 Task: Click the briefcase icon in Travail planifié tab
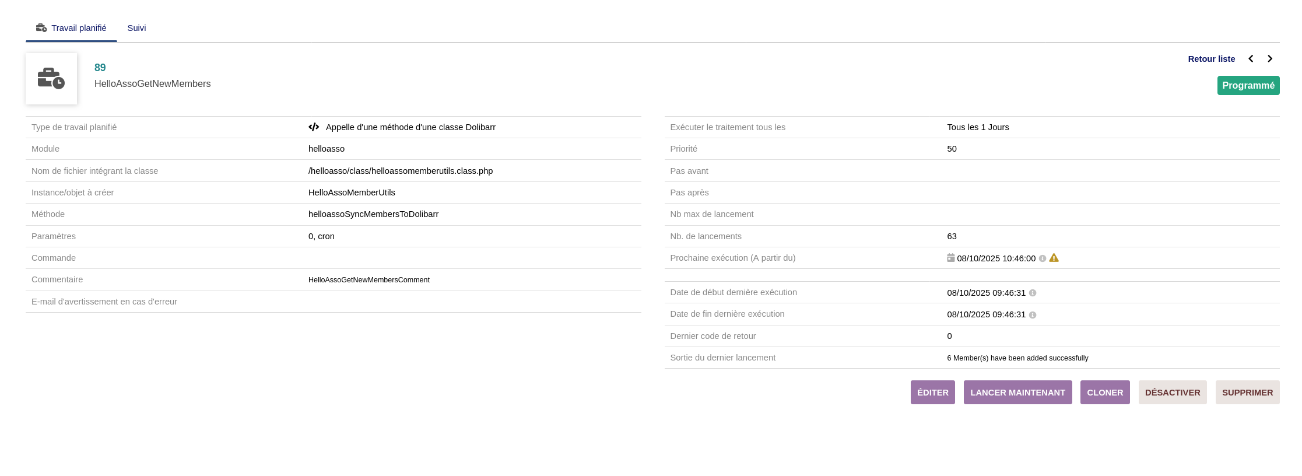(41, 28)
